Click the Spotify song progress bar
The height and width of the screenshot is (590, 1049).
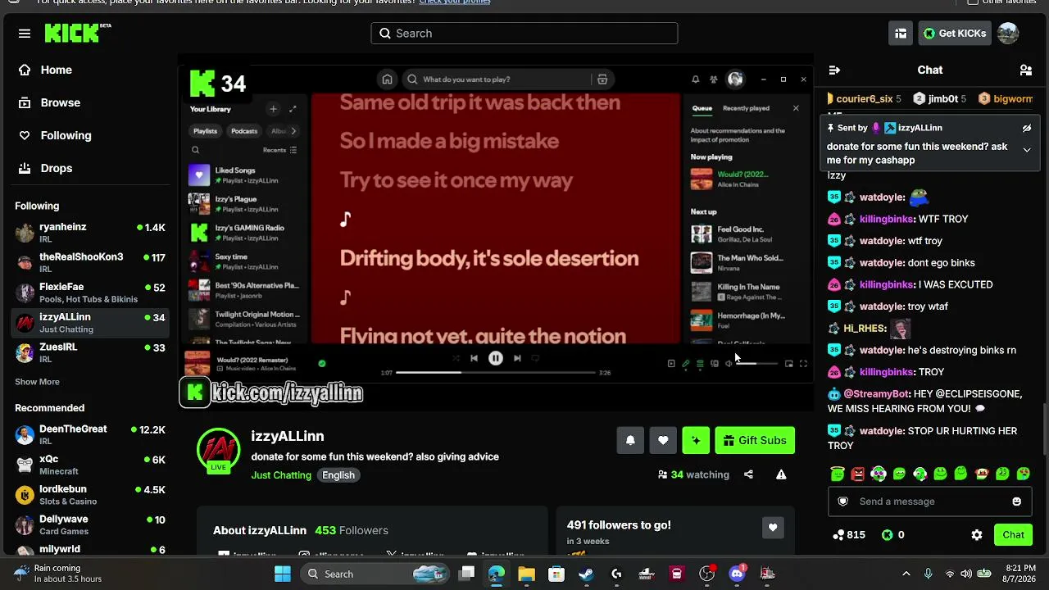pos(496,373)
